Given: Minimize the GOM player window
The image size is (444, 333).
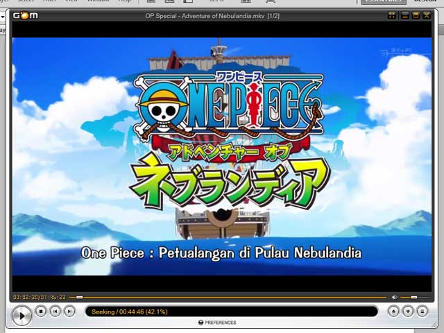Looking at the screenshot, I should pos(405,15).
